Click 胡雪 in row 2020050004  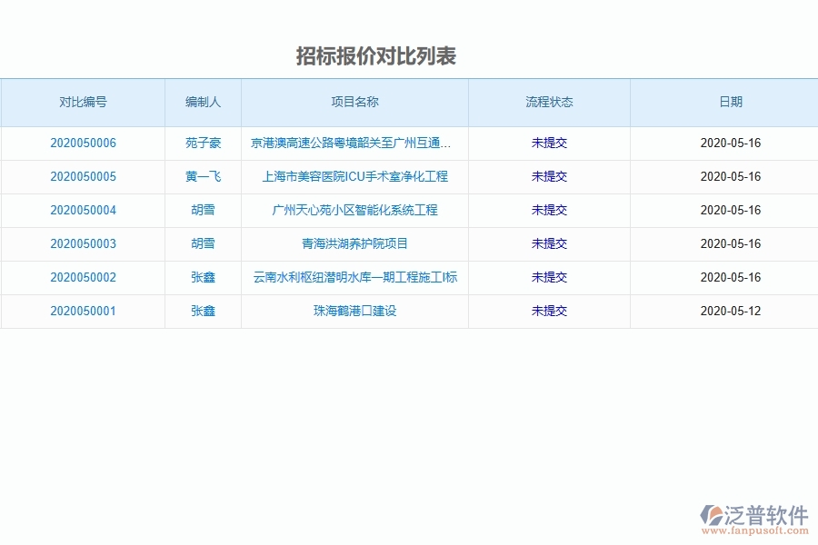tap(201, 210)
